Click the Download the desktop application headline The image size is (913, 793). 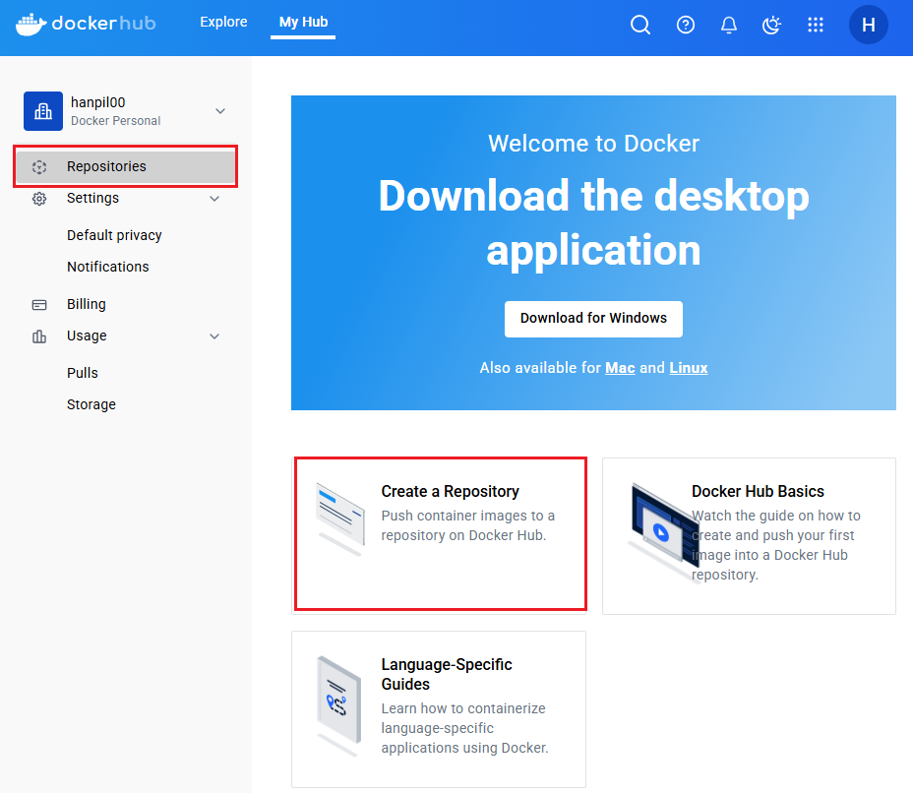[x=593, y=223]
